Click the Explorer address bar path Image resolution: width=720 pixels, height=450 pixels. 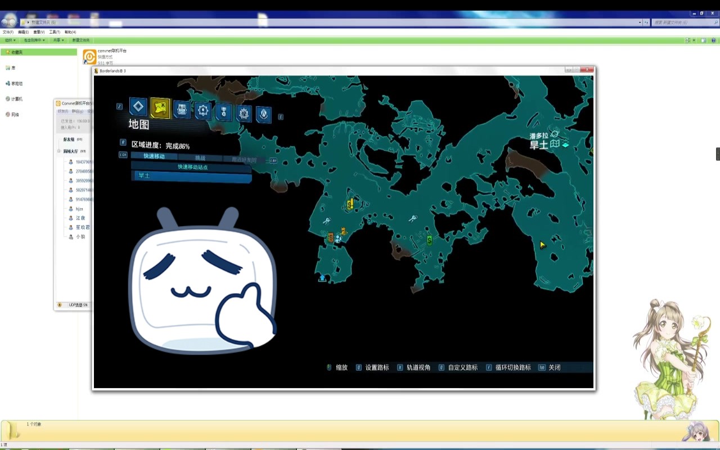[x=332, y=22]
